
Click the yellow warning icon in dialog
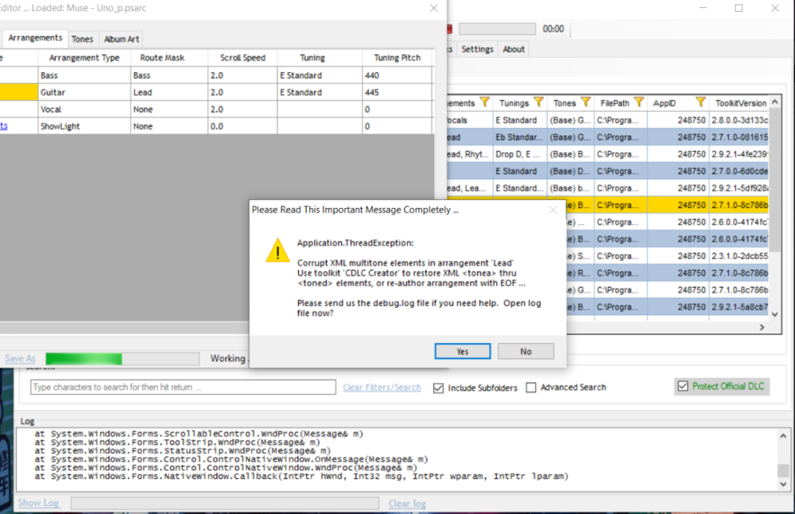(x=277, y=251)
